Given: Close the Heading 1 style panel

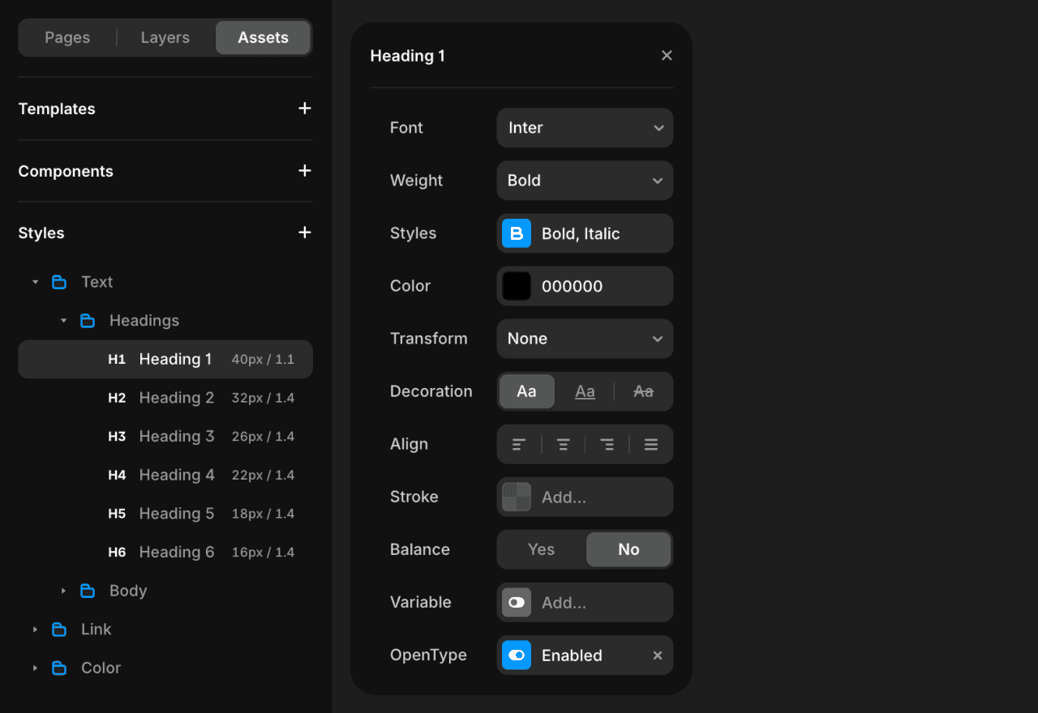Looking at the screenshot, I should point(667,55).
